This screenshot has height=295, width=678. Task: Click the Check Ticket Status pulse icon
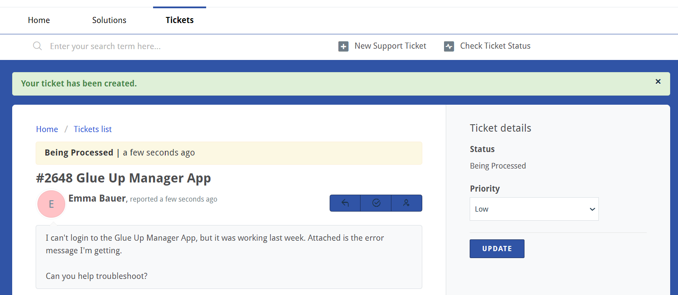coord(449,46)
